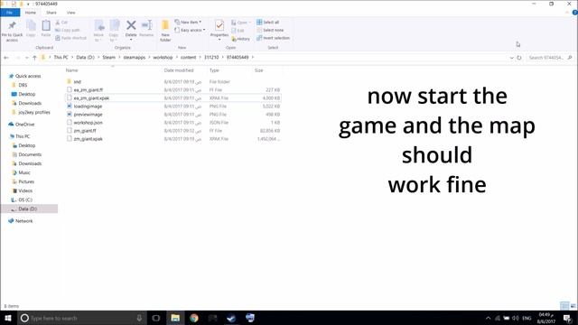Sort files by the Type column header
The image size is (578, 325).
(214, 70)
